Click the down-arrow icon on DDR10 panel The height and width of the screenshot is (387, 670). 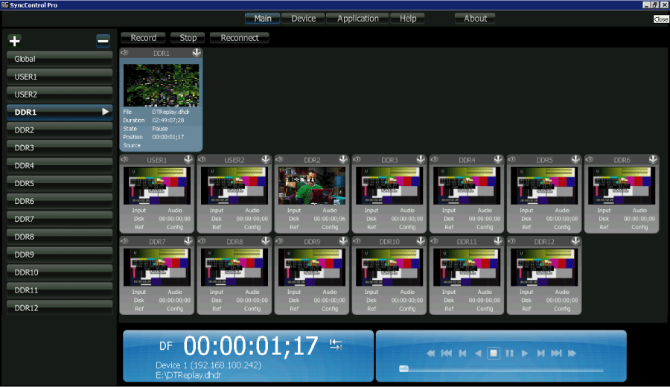click(421, 241)
